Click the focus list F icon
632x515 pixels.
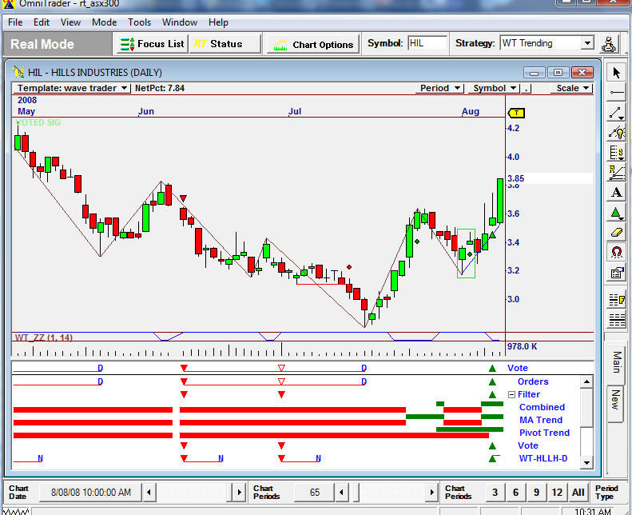(616, 300)
